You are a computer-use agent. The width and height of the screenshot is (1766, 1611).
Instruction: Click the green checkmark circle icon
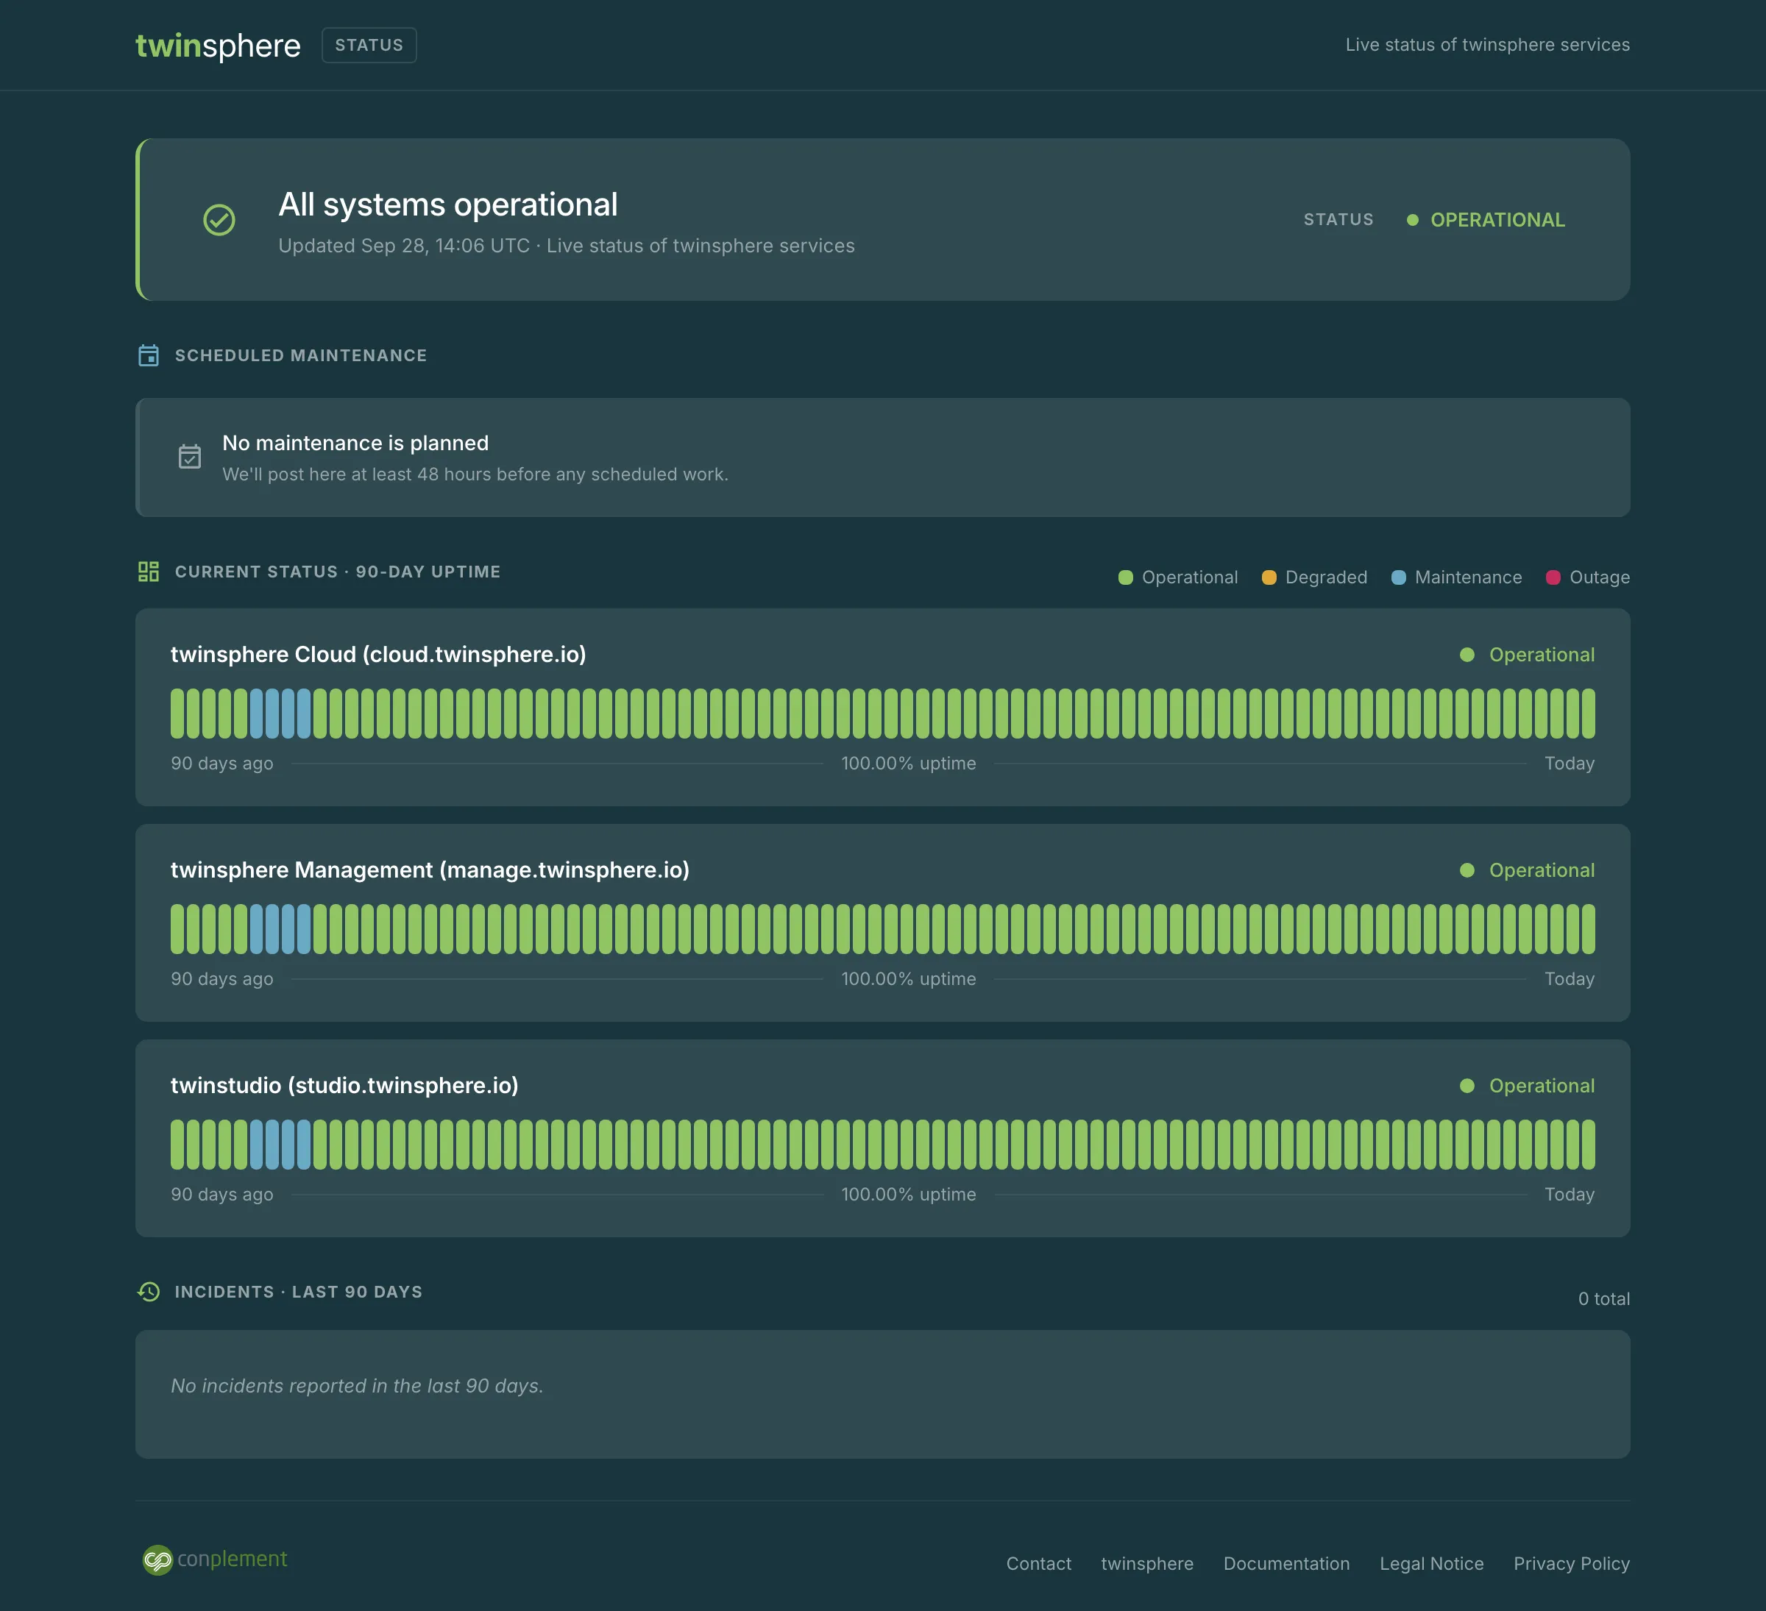[219, 220]
